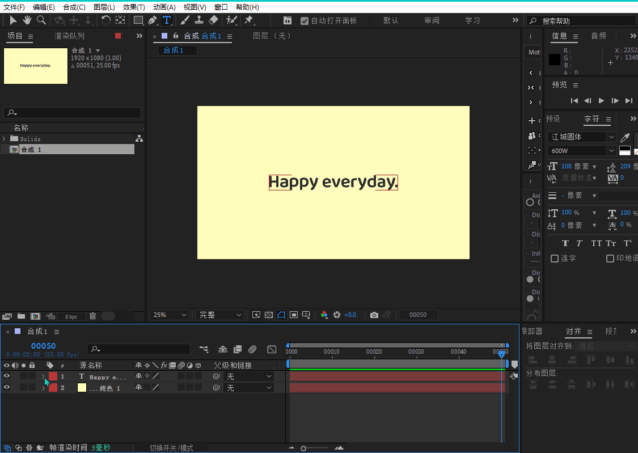
Task: Hide the Happy everyday text layer
Action: click(x=7, y=376)
